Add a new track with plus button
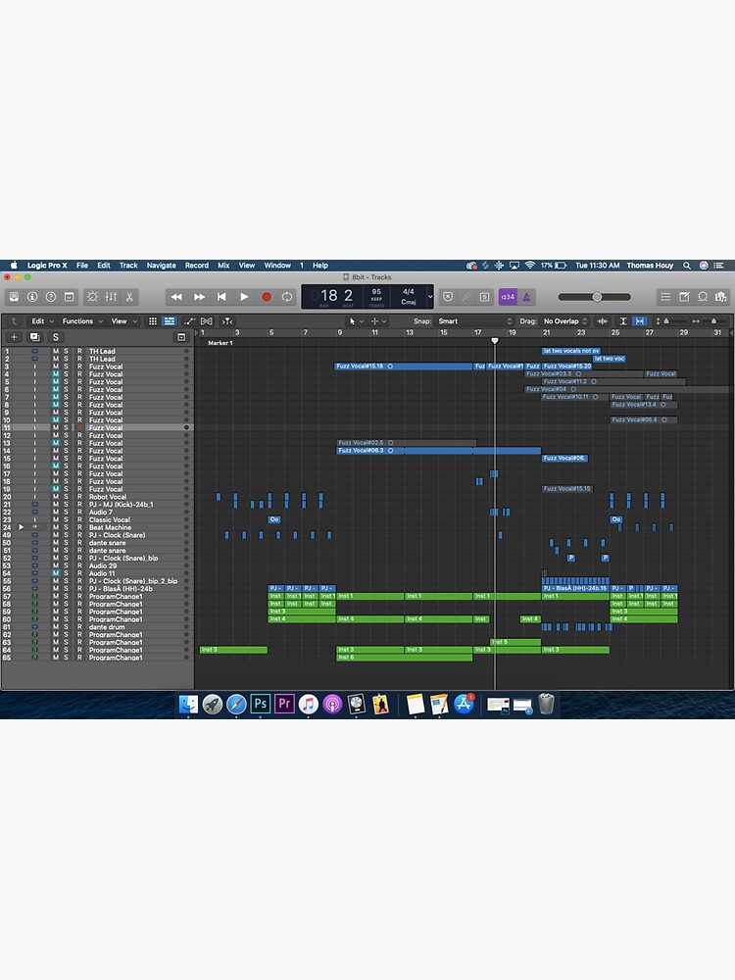 14,337
